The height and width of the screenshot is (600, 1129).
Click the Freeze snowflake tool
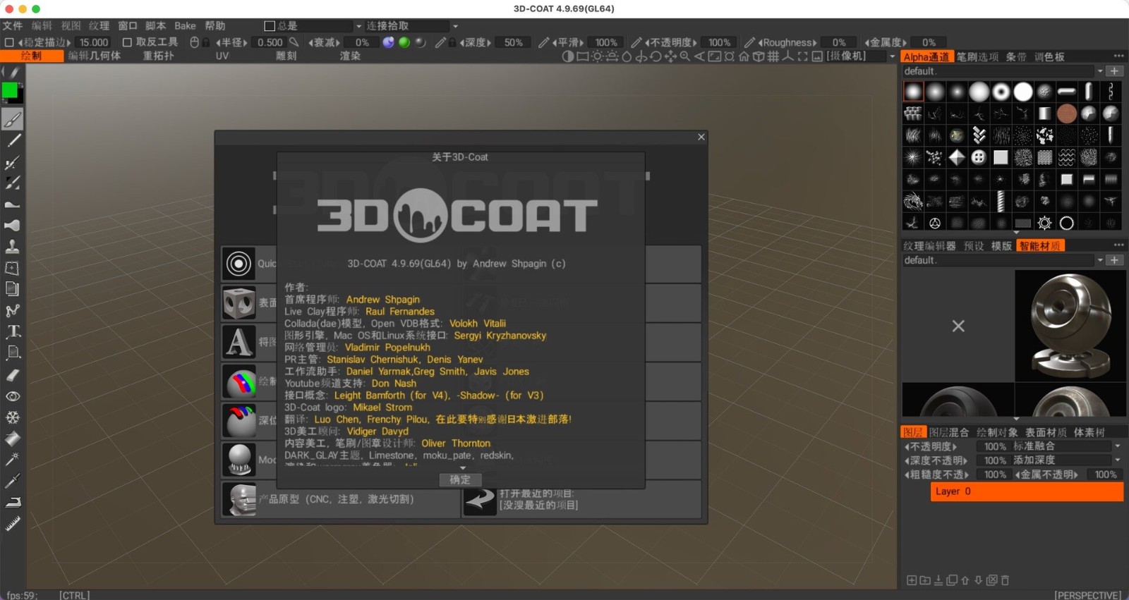(13, 417)
